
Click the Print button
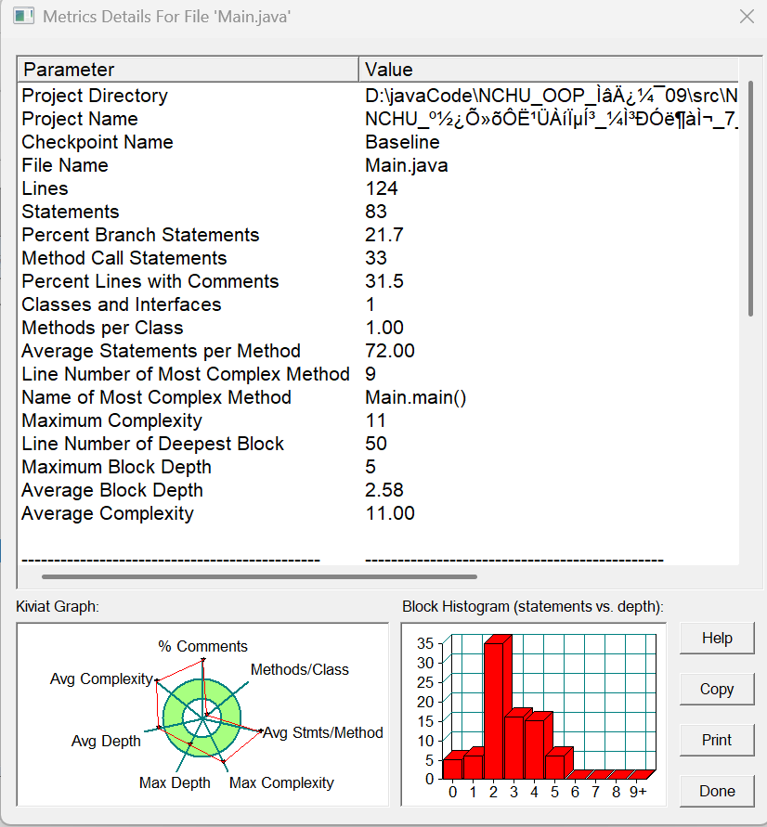pos(717,740)
